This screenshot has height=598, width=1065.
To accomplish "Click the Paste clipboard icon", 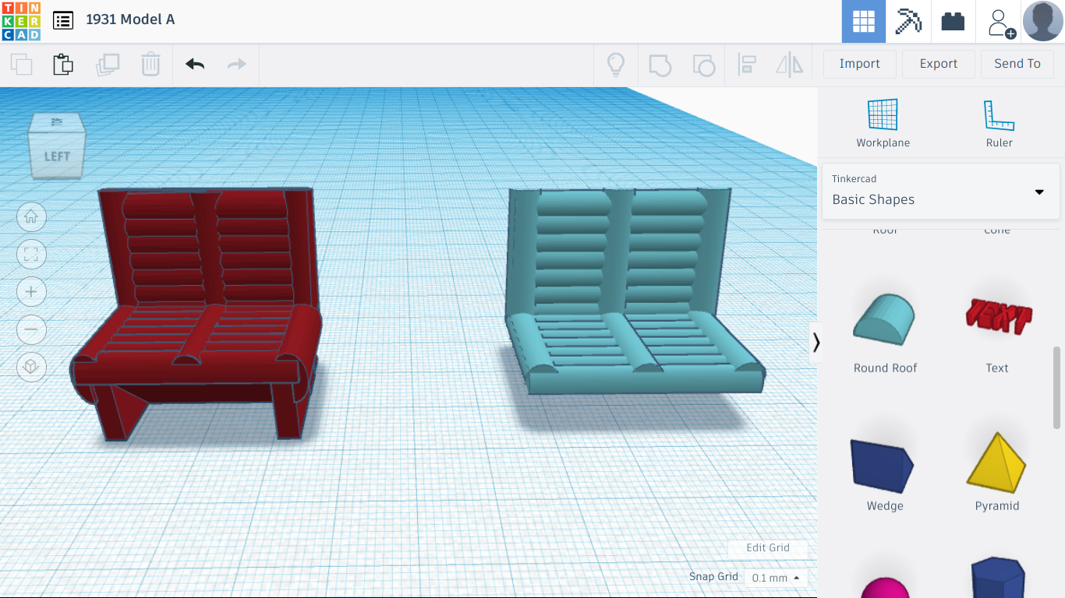I will pos(63,64).
